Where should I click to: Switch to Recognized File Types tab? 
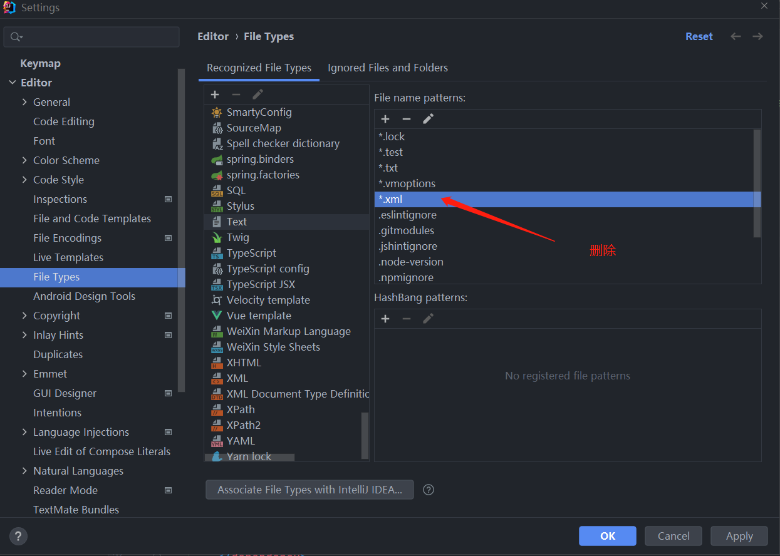259,68
